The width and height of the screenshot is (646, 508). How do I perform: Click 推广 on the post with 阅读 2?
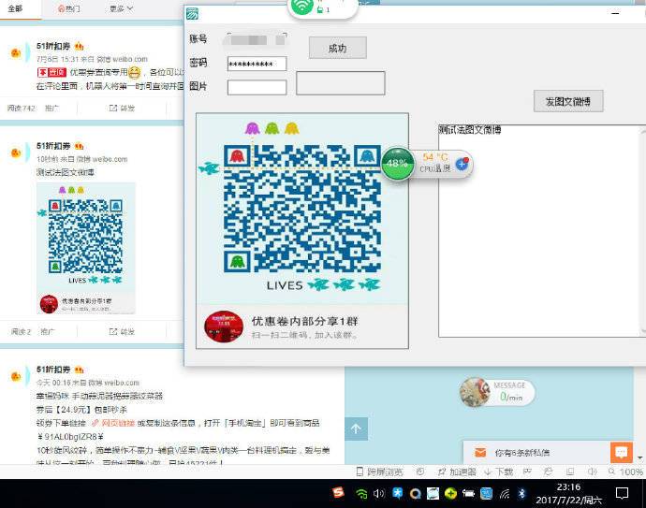(48, 331)
